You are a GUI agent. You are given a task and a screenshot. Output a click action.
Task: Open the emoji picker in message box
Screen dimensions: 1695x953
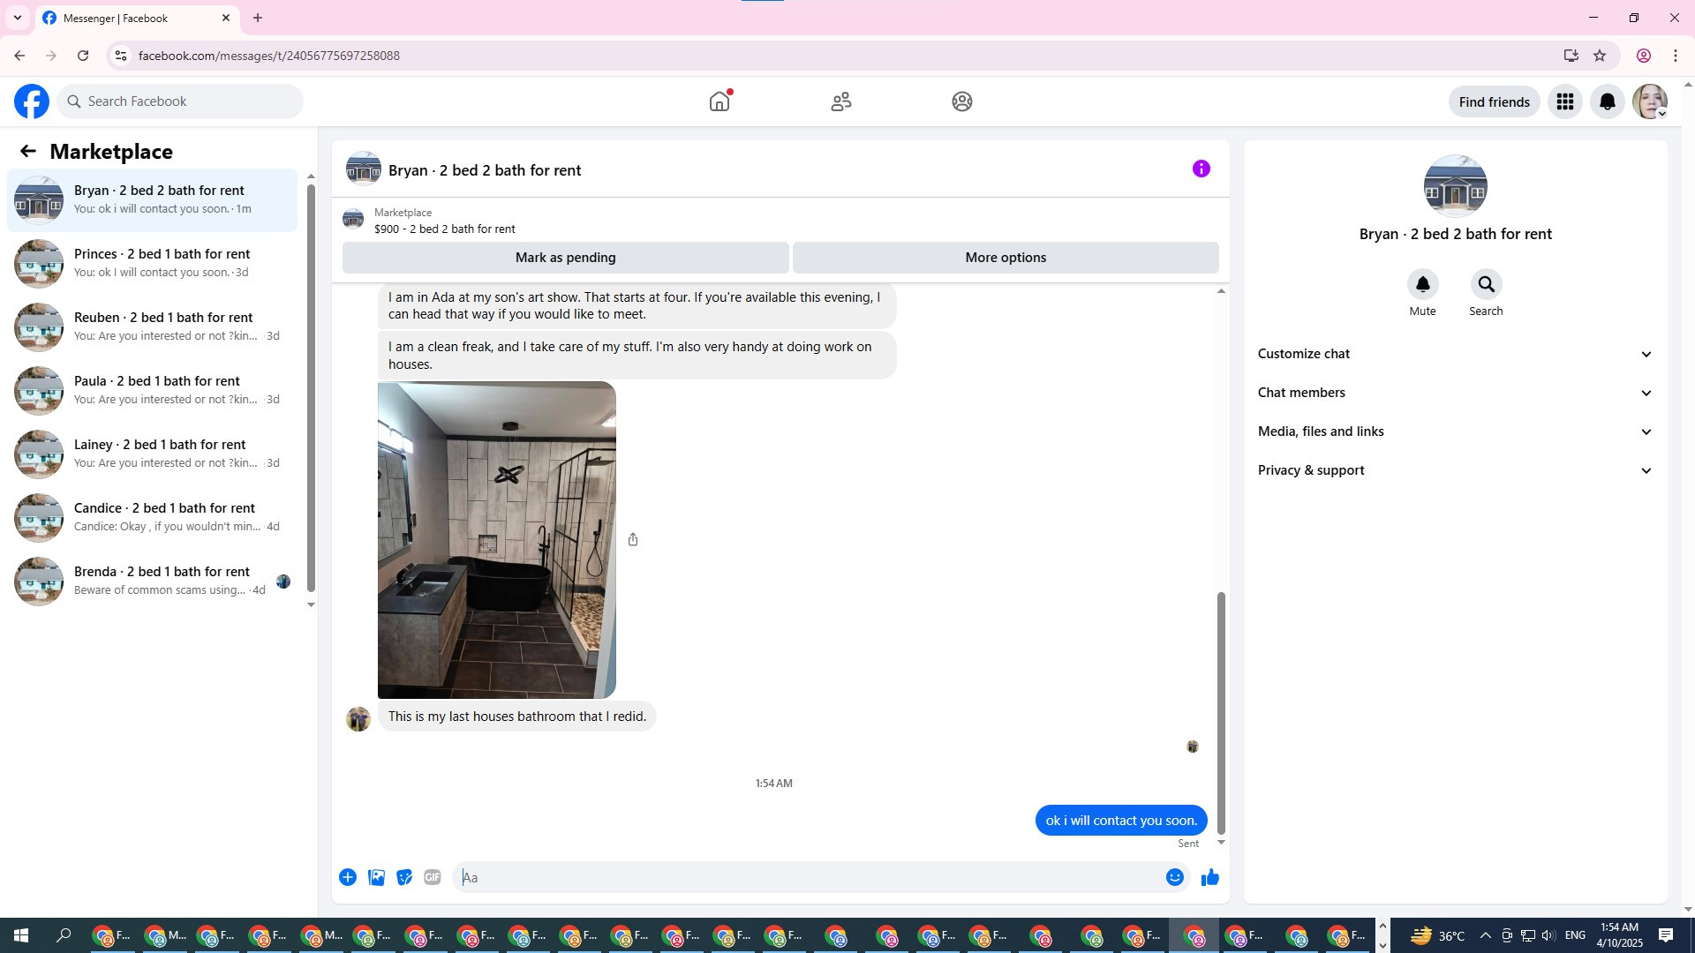(x=1174, y=877)
